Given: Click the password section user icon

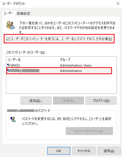Looking at the screenshot, I should click(x=13, y=119).
